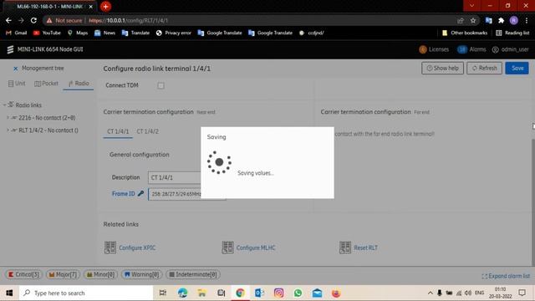Open Licenses in the header

[434, 49]
